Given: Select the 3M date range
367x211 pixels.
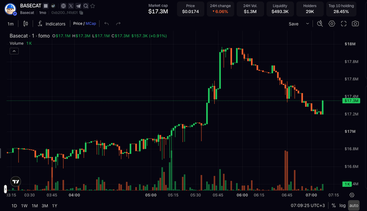Looking at the screenshot, I should pyautogui.click(x=45, y=206).
